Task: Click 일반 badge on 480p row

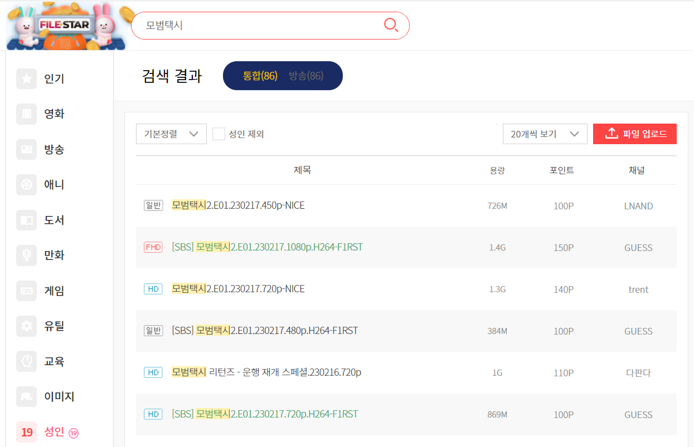Action: [x=153, y=331]
